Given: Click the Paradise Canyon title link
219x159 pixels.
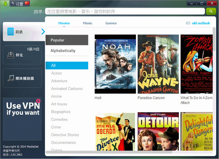Looking at the screenshot, I should click(151, 98).
